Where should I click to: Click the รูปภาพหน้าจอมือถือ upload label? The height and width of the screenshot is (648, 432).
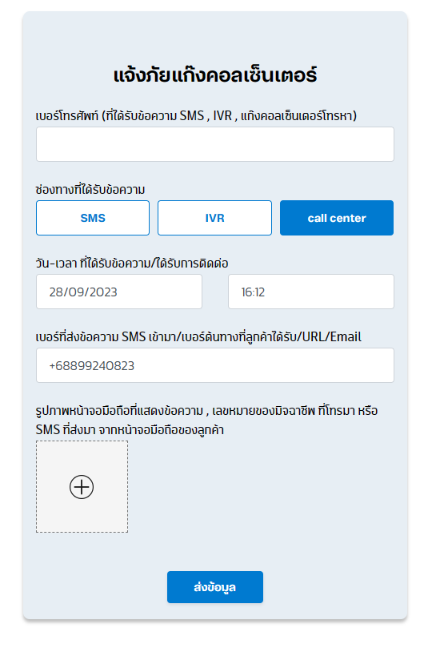point(206,411)
